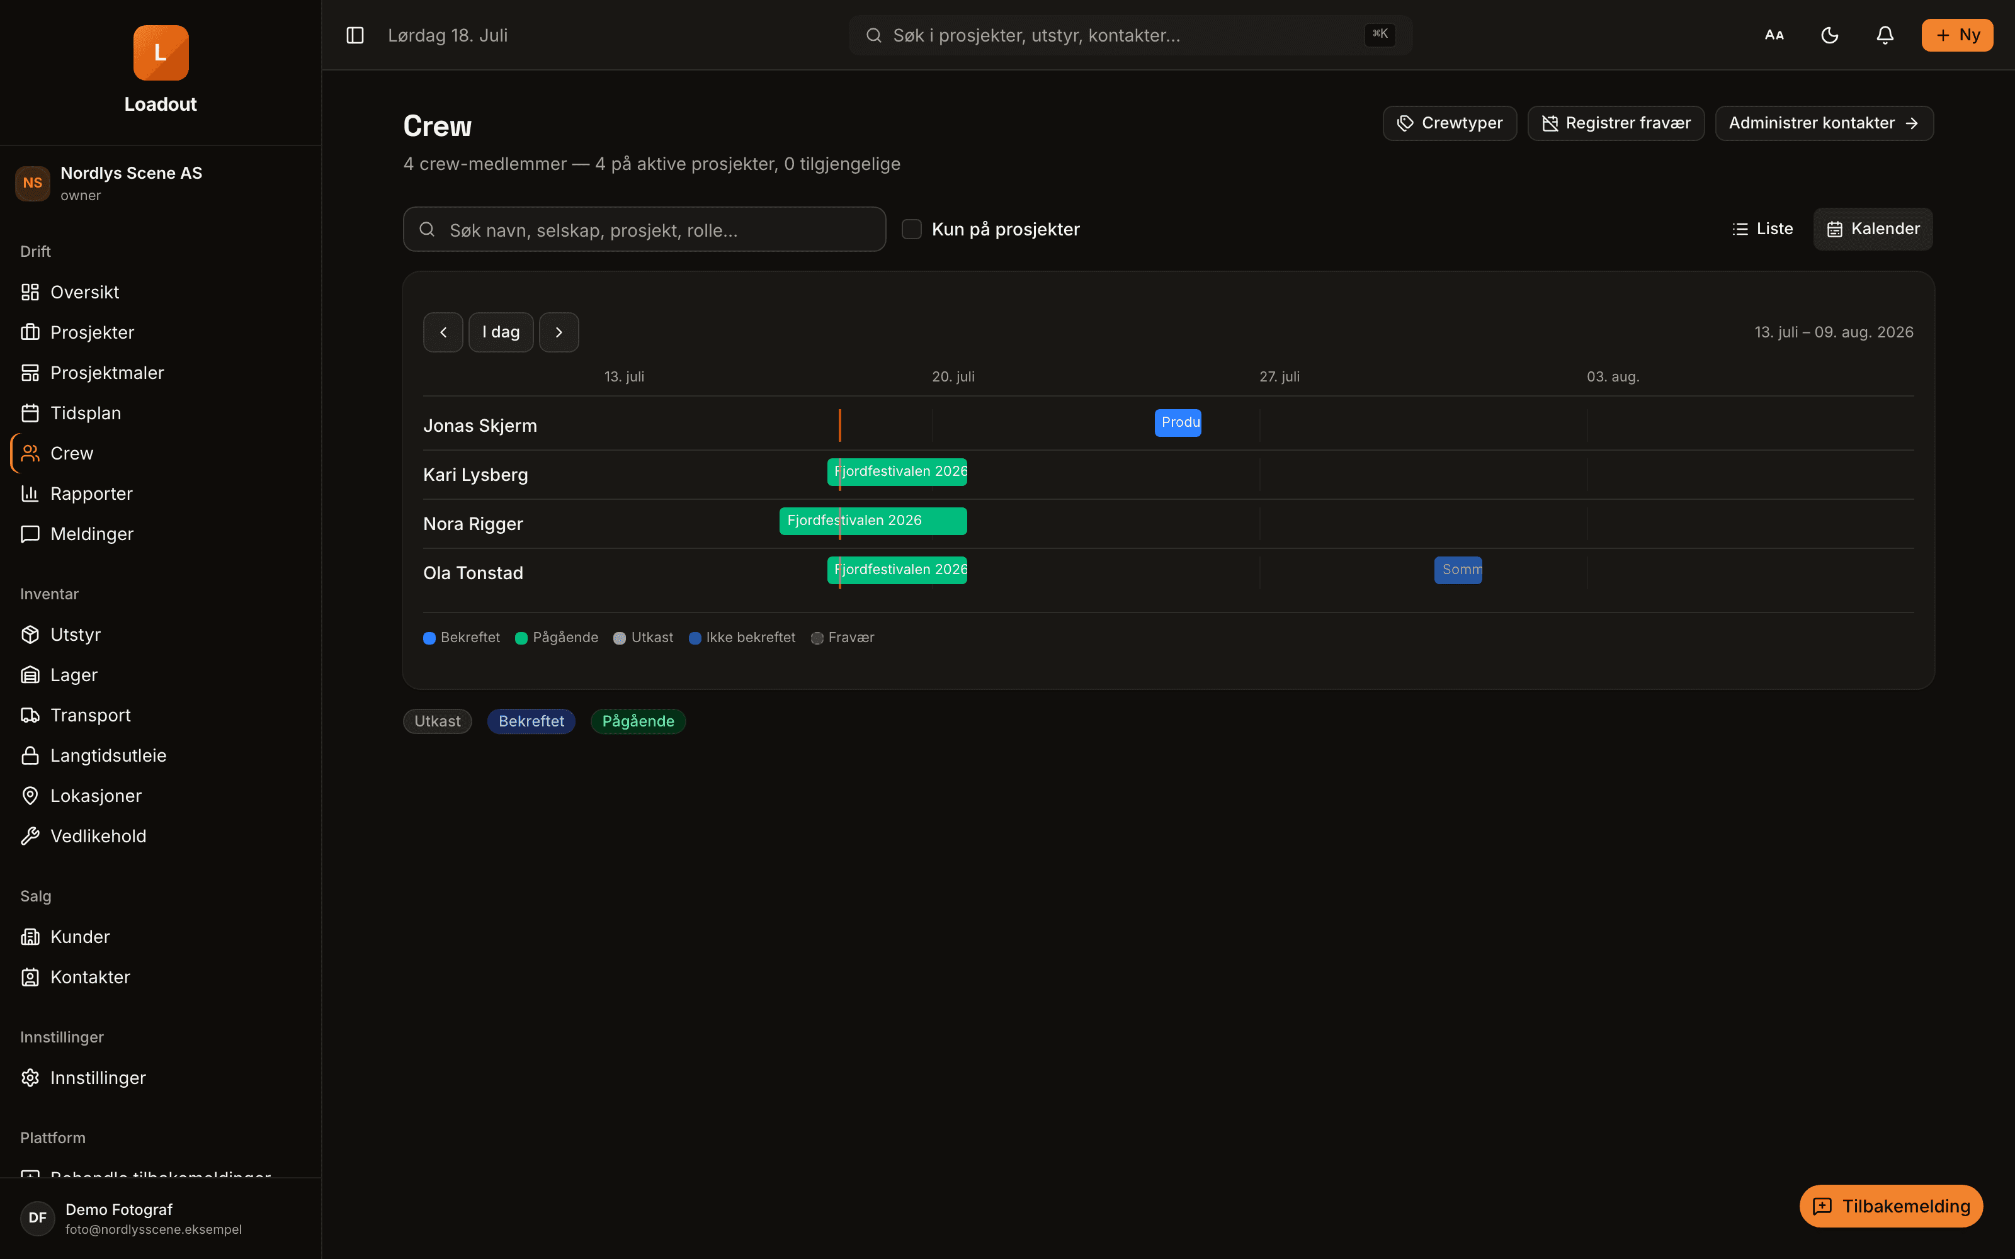Screen dimensions: 2015x1259
Task: Open Lokasjoner pin icon
Action: [30, 796]
